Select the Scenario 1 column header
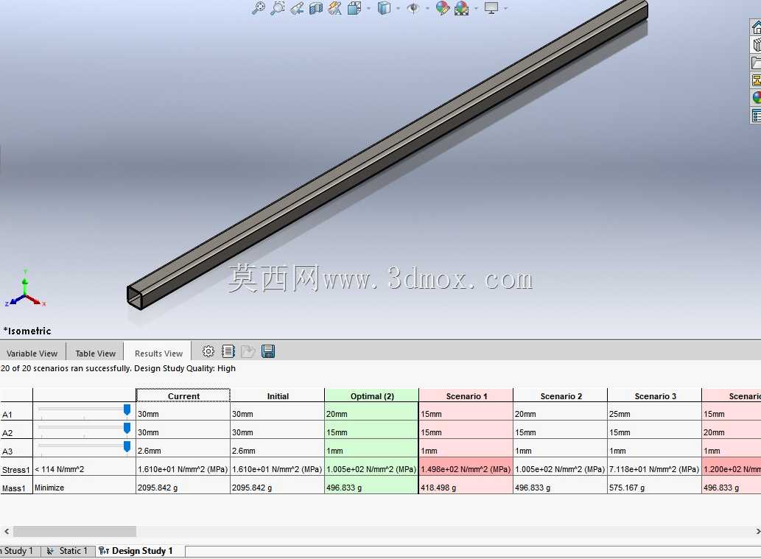Image resolution: width=761 pixels, height=559 pixels. pyautogui.click(x=466, y=396)
